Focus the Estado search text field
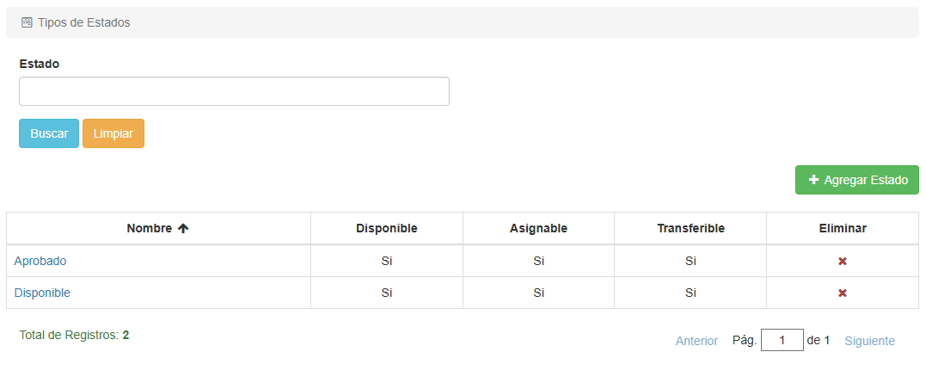The image size is (926, 389). [x=234, y=91]
